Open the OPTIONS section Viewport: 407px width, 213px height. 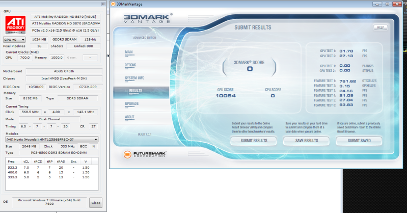click(x=130, y=65)
